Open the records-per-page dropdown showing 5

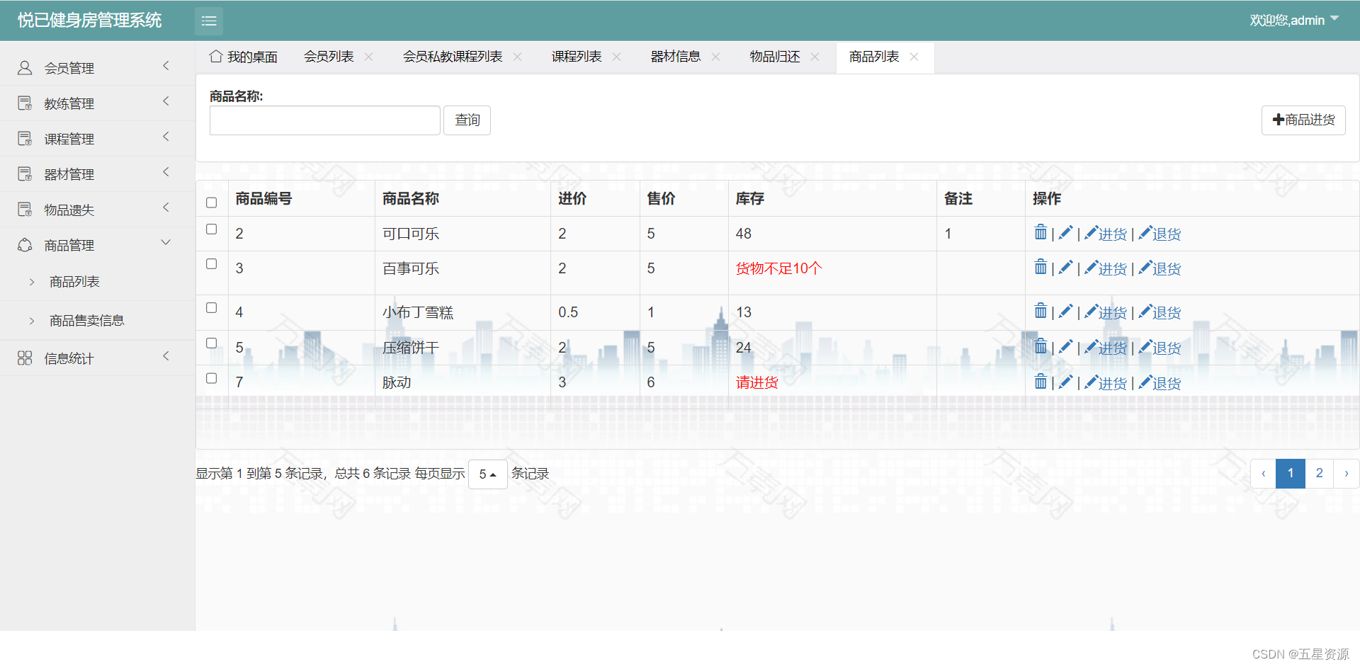487,474
